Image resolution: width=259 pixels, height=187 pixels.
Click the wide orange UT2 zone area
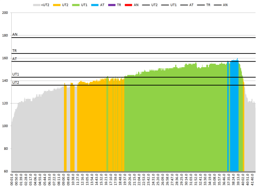click(92, 125)
